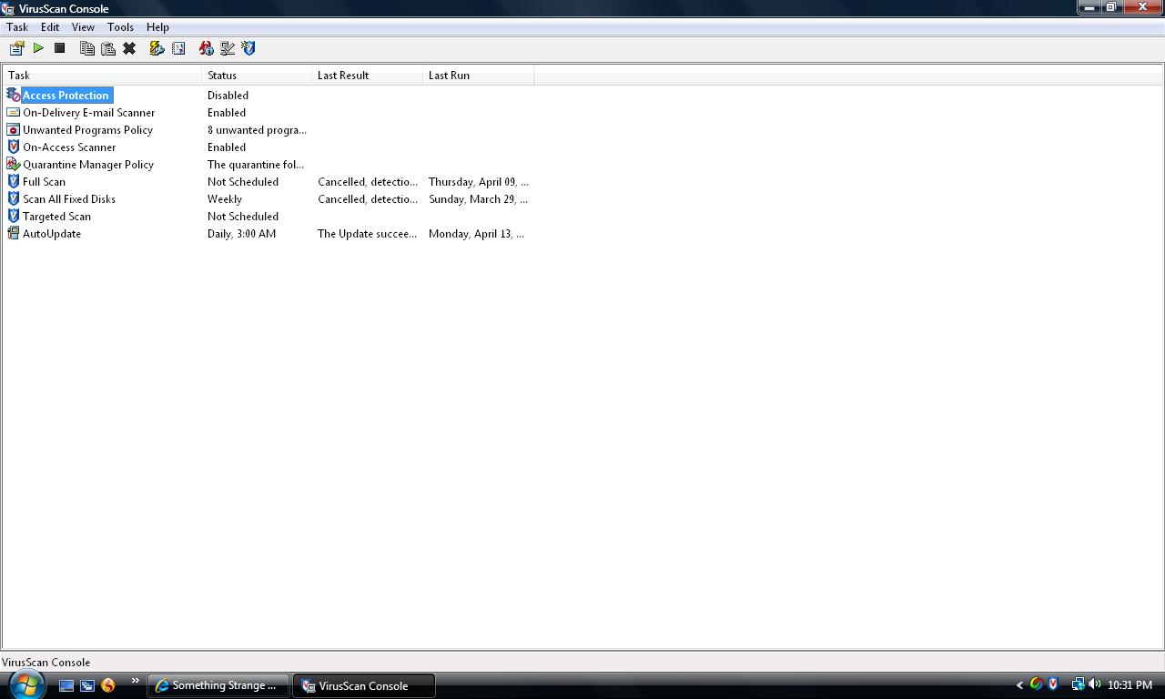1165x699 pixels.
Task: Click the volume speaker tray icon
Action: click(x=1094, y=684)
